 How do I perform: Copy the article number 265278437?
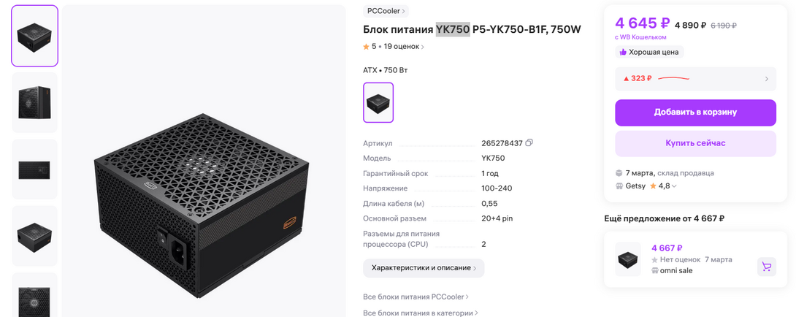(x=529, y=143)
